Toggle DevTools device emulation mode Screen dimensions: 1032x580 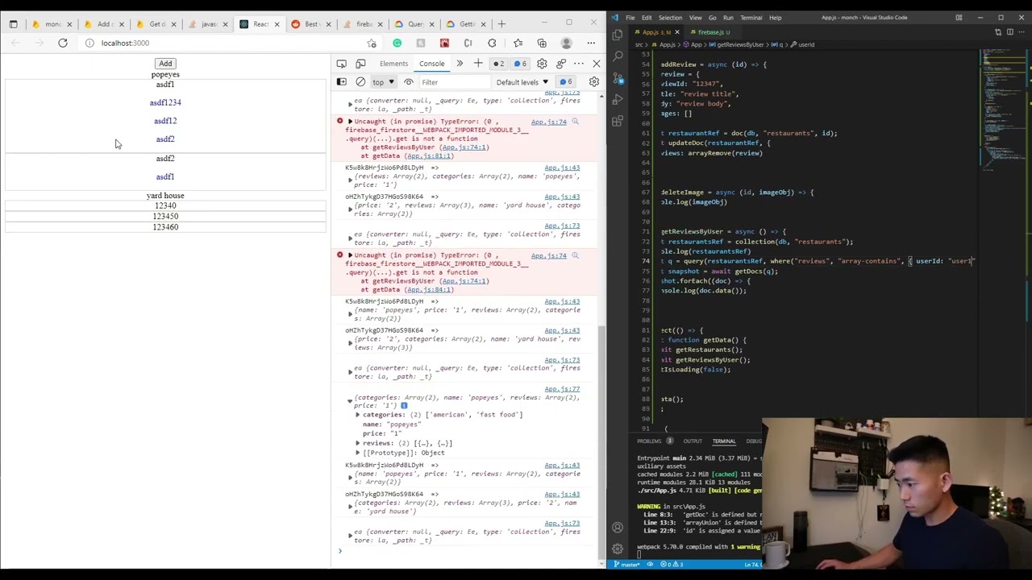click(x=360, y=64)
